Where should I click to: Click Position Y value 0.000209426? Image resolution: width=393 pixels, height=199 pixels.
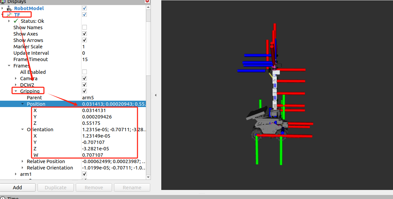pos(97,117)
